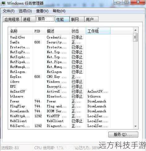The width and height of the screenshot is (146, 151).
Task: Select the PlugPlay service row
Action: [70, 106]
